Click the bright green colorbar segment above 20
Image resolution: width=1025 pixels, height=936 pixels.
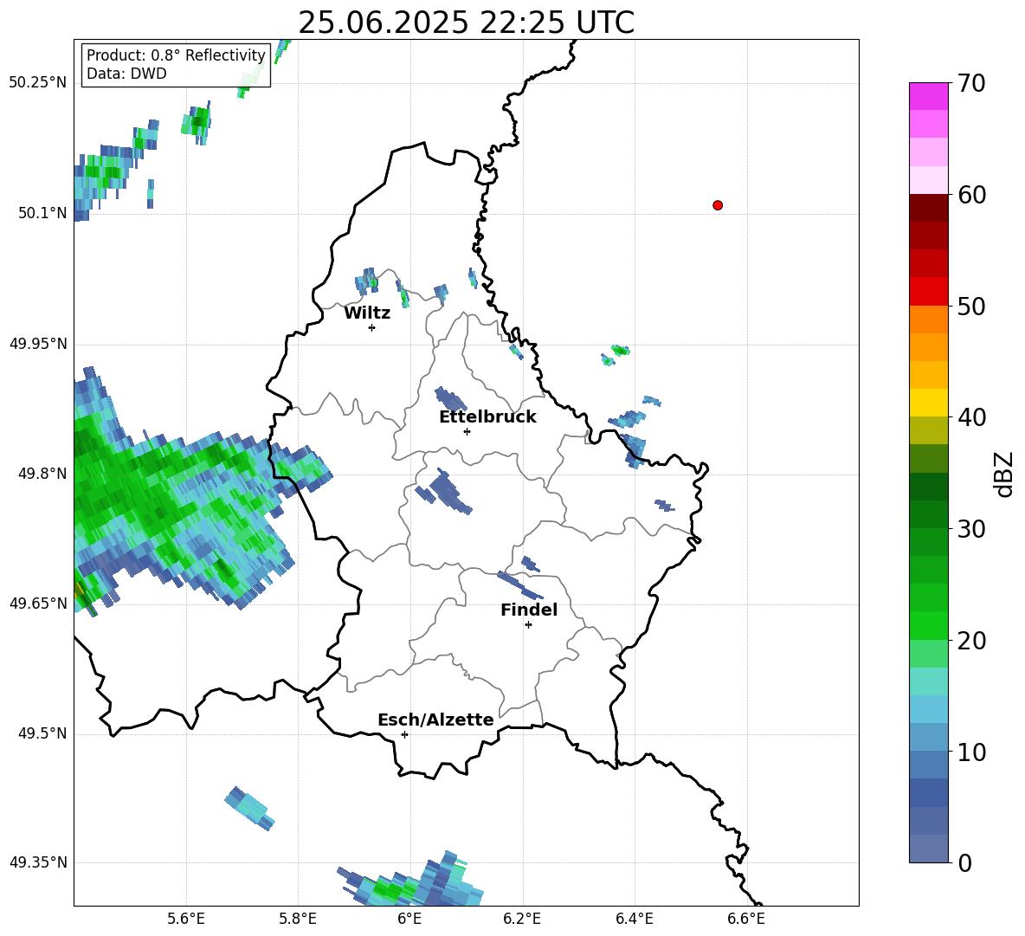pyautogui.click(x=928, y=625)
